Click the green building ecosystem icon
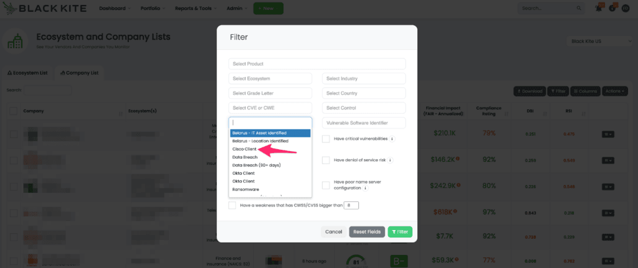The height and width of the screenshot is (268, 638). point(16,42)
